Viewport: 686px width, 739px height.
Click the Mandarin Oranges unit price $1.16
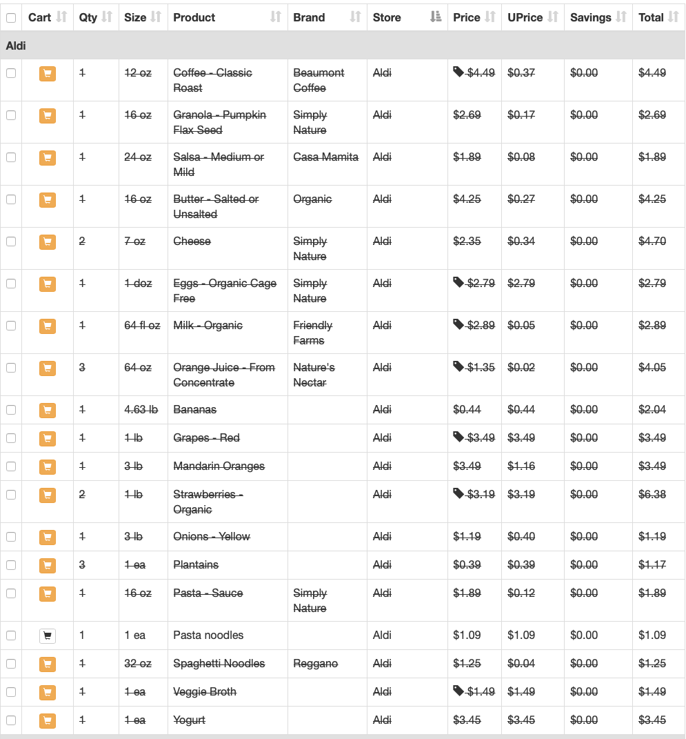click(521, 466)
